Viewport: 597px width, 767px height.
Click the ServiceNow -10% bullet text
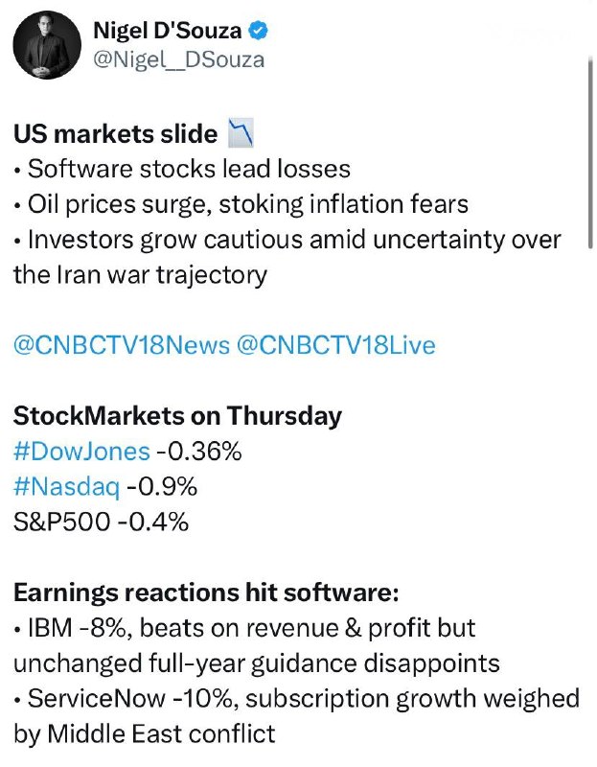click(x=297, y=699)
